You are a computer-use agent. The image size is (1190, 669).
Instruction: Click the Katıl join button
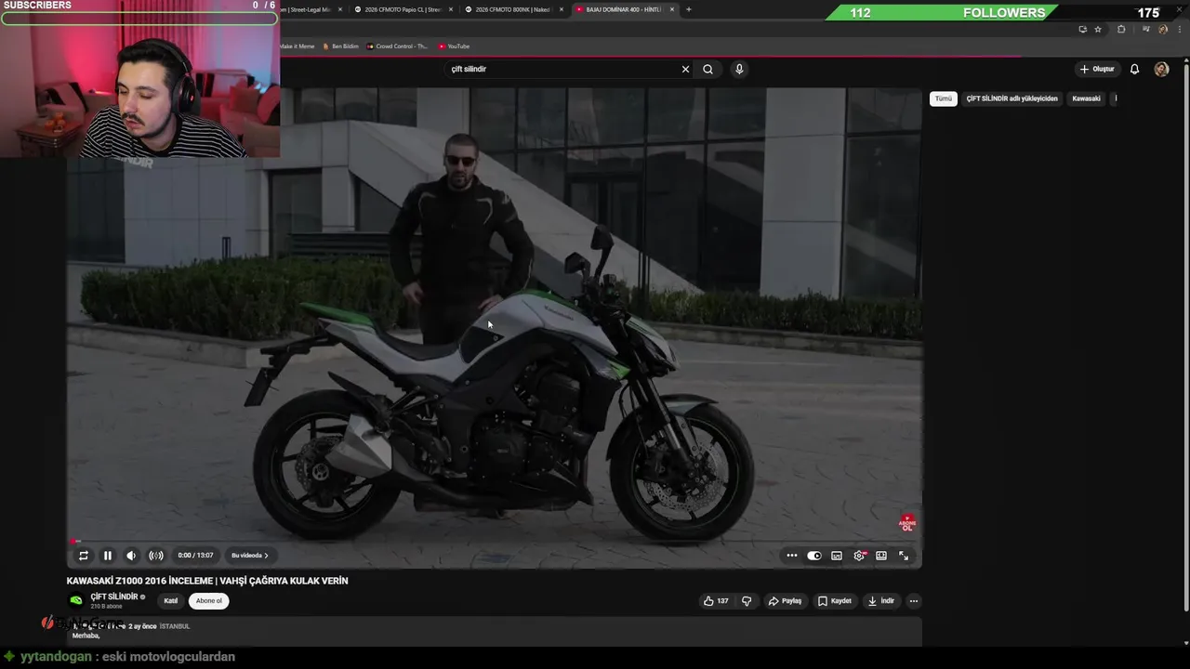pos(171,601)
